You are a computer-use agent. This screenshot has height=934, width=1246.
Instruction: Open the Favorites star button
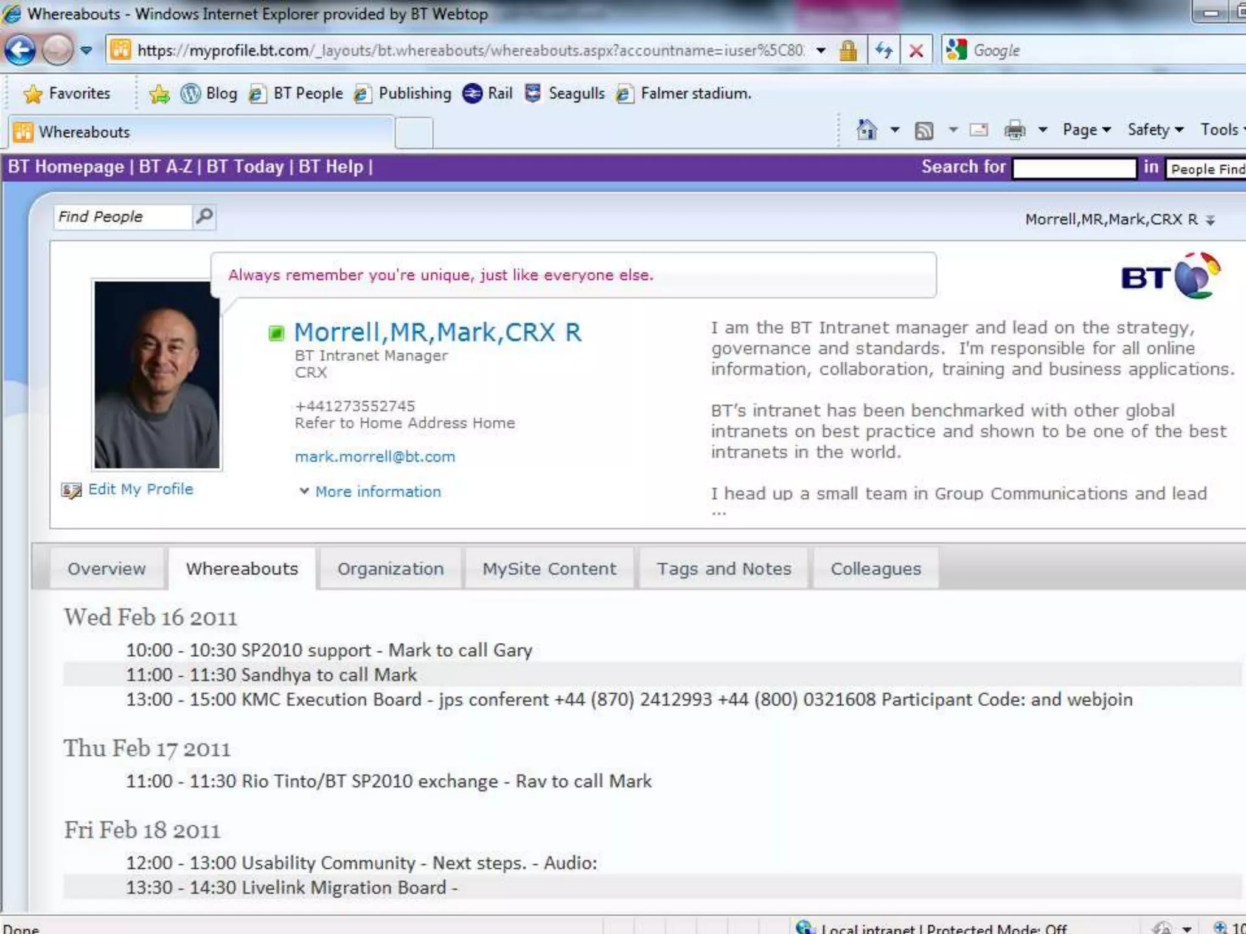[x=66, y=94]
